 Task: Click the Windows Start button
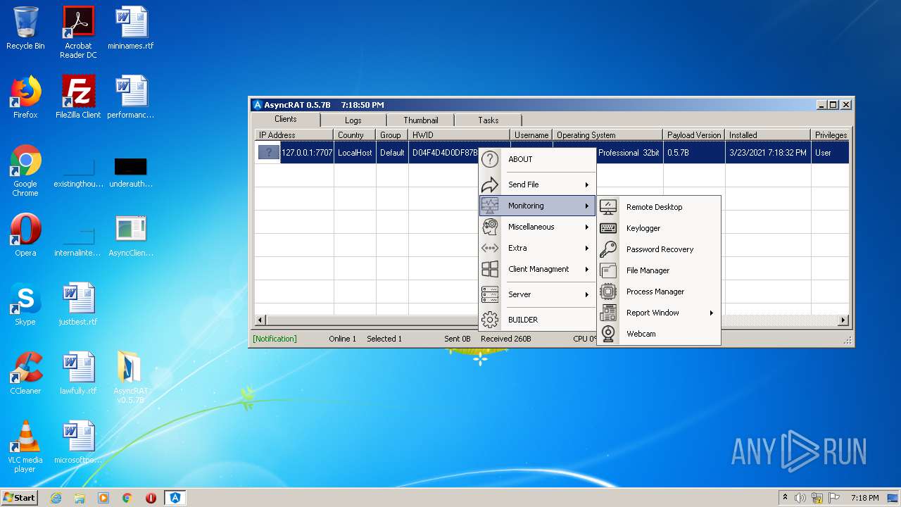[19, 497]
